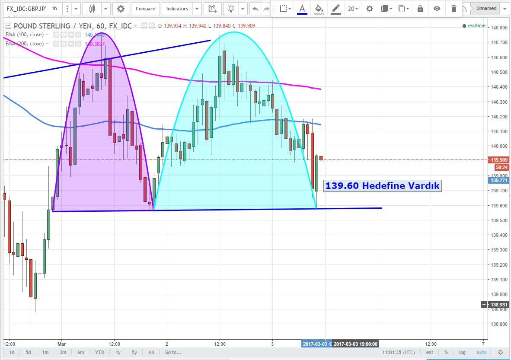Toggle the lock on the drawing
511x360 pixels.
[x=420, y=9]
